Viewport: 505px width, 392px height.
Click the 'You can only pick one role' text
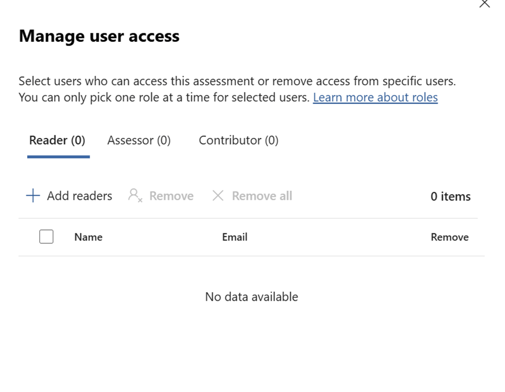165,97
